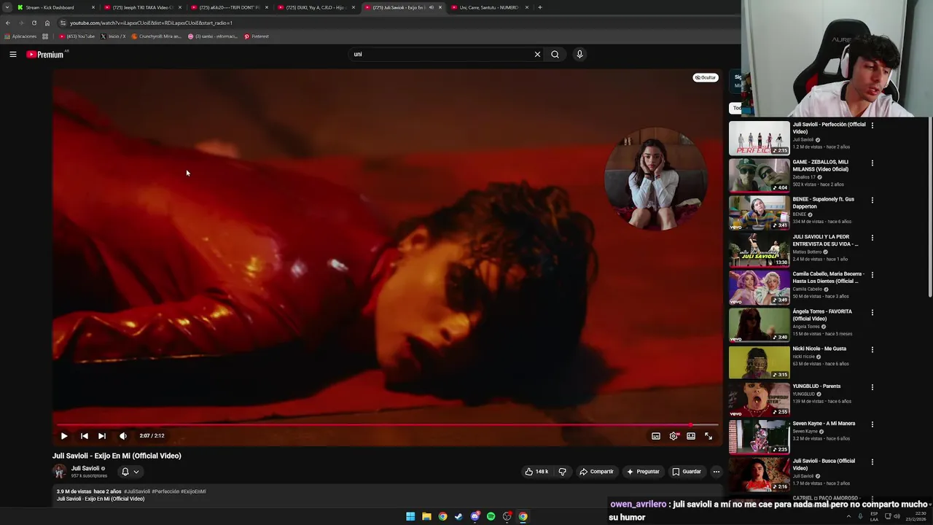The image size is (933, 525).
Task: Go back in browser history
Action: pos(7,23)
